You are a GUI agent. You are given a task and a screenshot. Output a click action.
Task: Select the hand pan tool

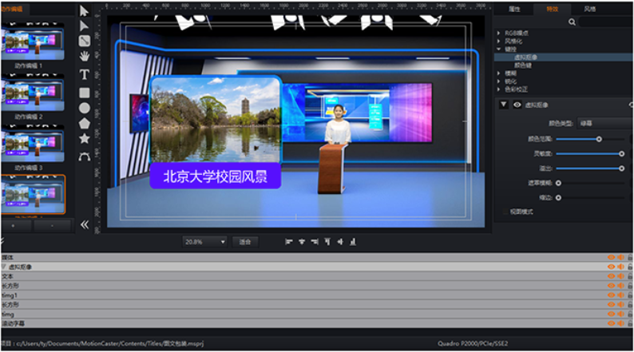pos(85,56)
